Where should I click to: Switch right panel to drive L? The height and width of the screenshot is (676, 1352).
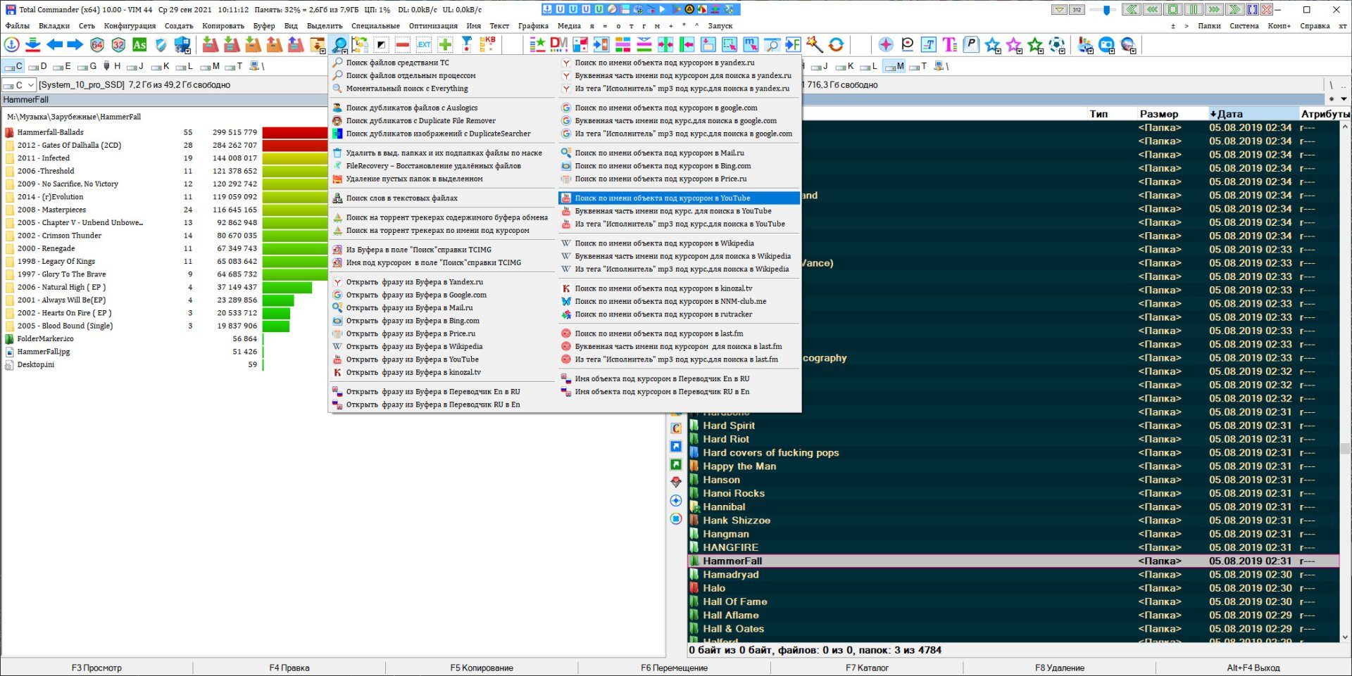click(870, 66)
